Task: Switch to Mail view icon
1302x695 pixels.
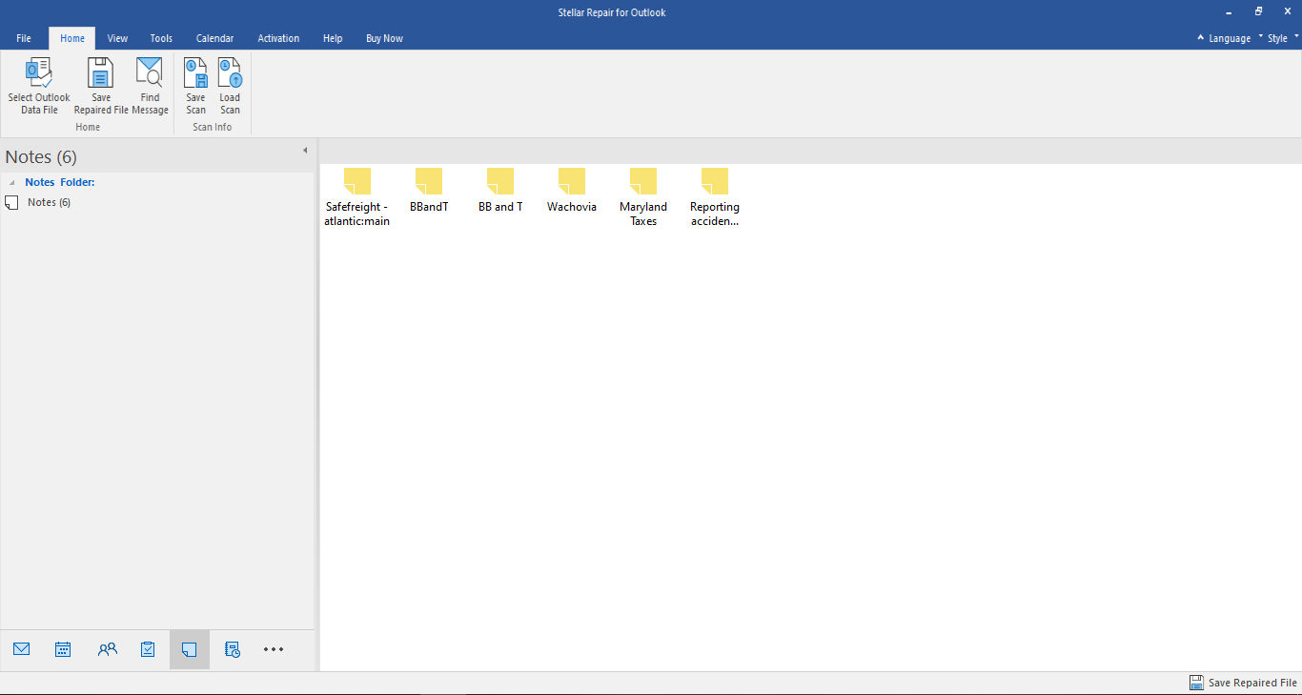Action: coord(22,649)
